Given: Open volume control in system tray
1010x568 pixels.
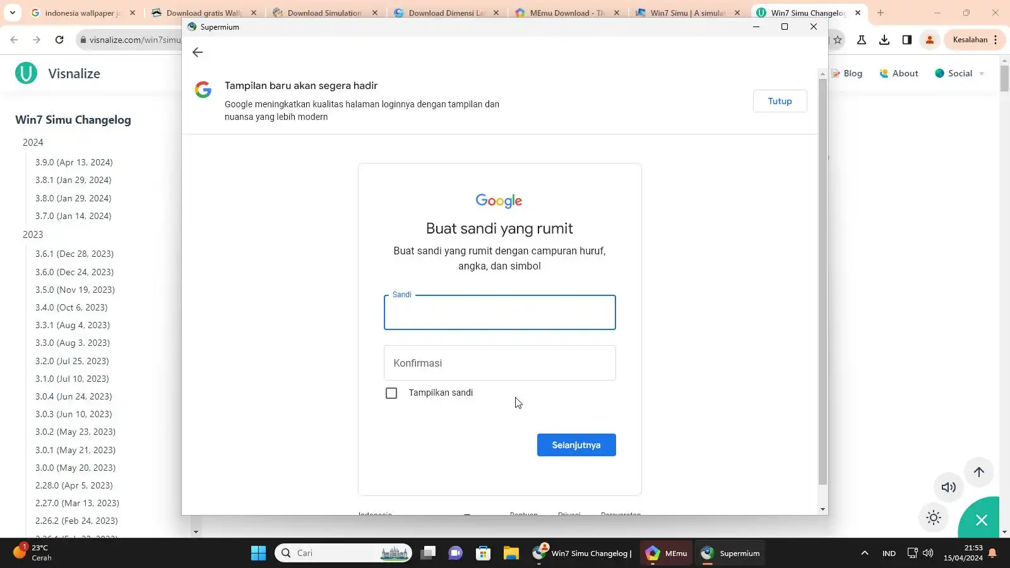Looking at the screenshot, I should click(928, 553).
